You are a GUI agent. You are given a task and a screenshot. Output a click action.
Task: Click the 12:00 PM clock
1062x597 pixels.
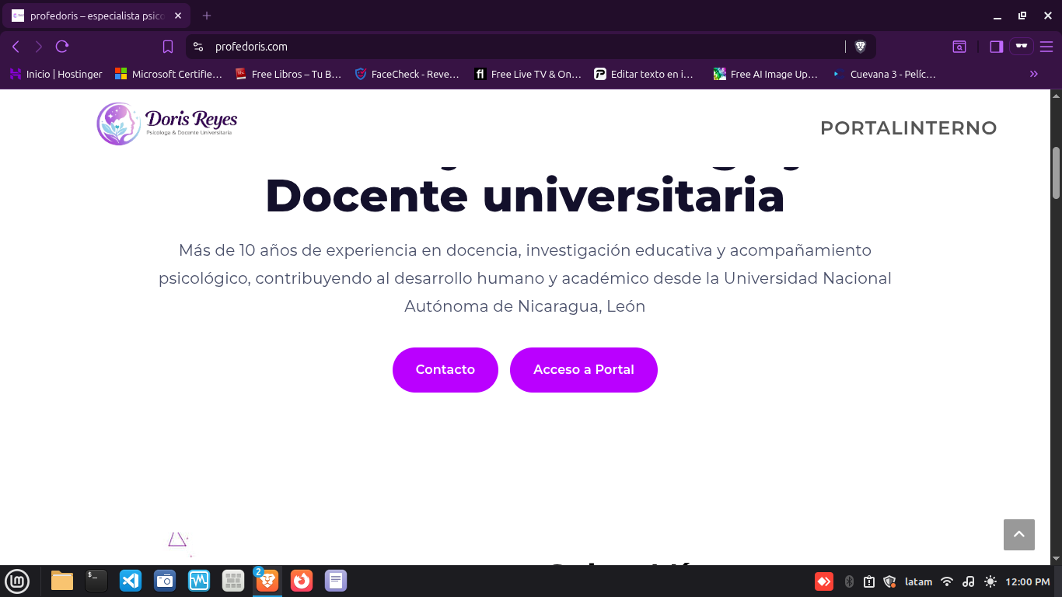click(1028, 581)
